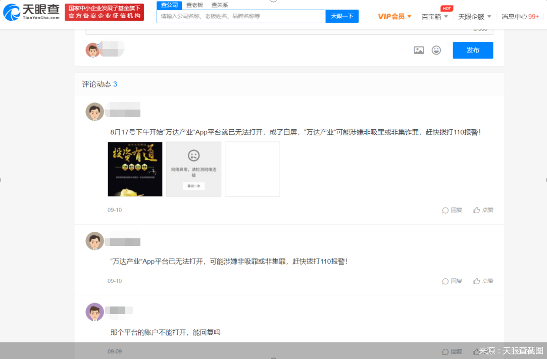
Task: Open the 投资有道 image thumbnail
Action: click(135, 169)
